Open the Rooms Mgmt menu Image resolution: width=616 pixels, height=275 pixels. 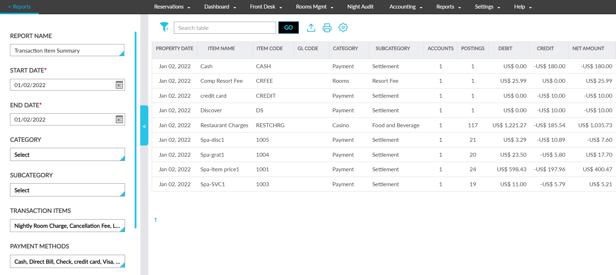(315, 7)
